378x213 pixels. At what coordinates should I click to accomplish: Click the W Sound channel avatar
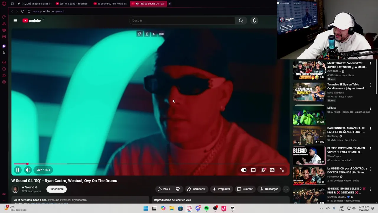click(15, 189)
